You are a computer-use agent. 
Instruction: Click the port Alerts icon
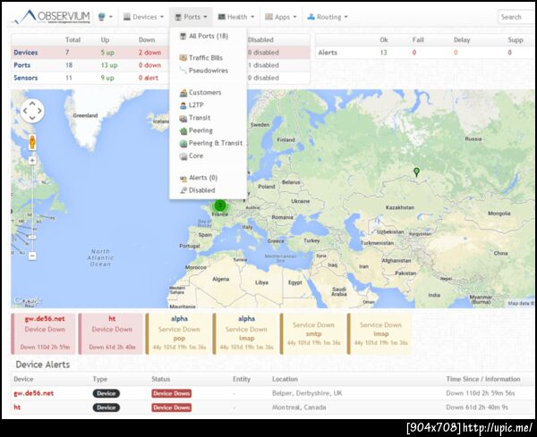coord(183,178)
